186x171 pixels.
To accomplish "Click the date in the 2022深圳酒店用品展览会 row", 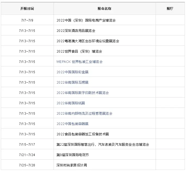I will tap(27, 31).
